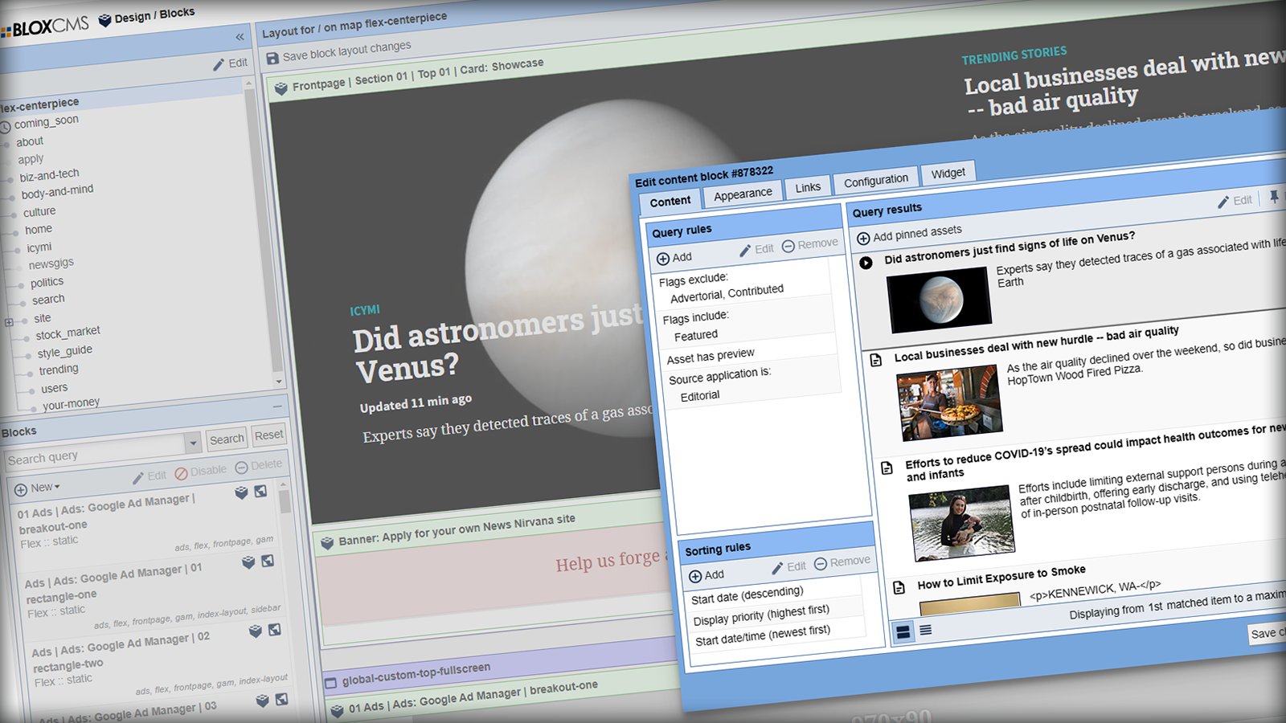Open trending story Local businesses headline
The height and width of the screenshot is (723, 1286).
(1123, 84)
